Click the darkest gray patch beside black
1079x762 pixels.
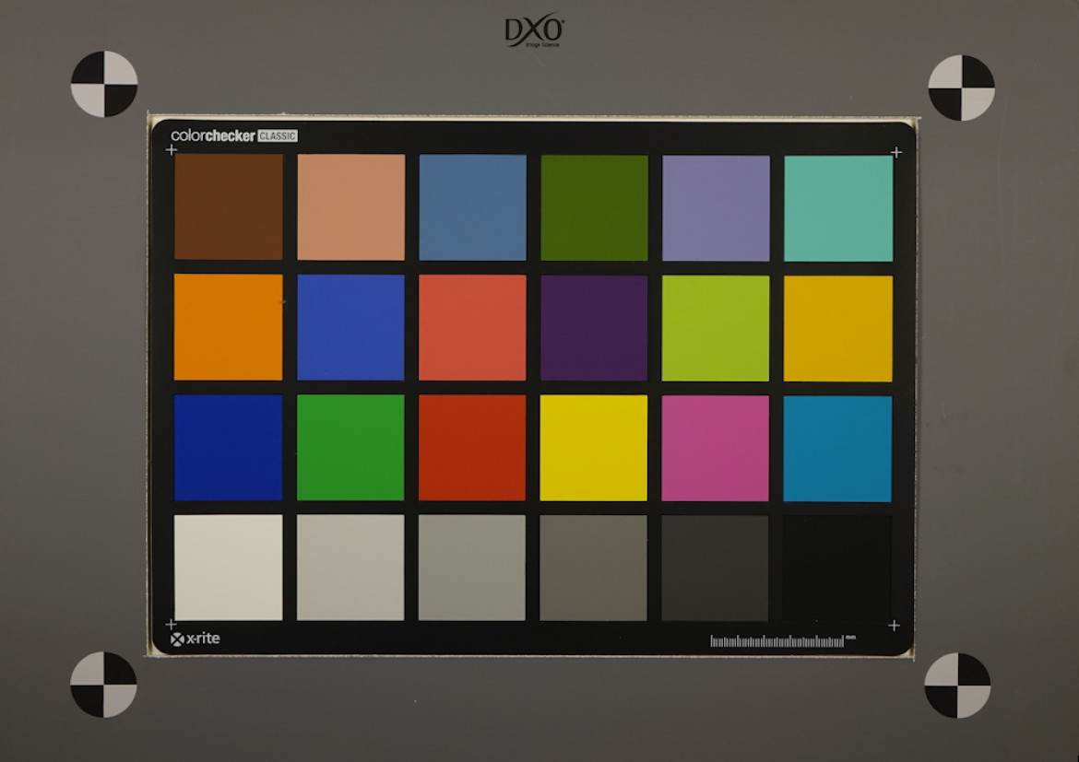[715, 569]
